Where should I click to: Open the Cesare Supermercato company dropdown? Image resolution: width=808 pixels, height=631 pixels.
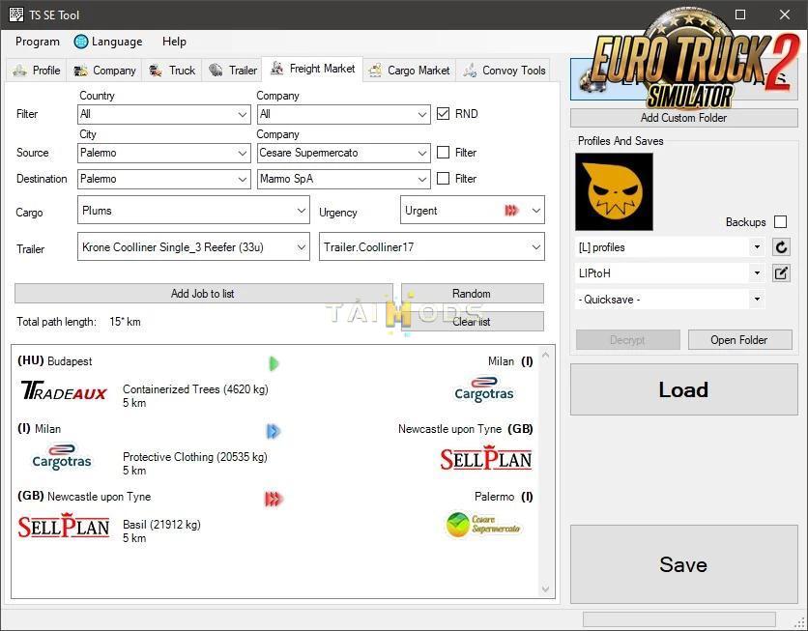pyautogui.click(x=344, y=153)
